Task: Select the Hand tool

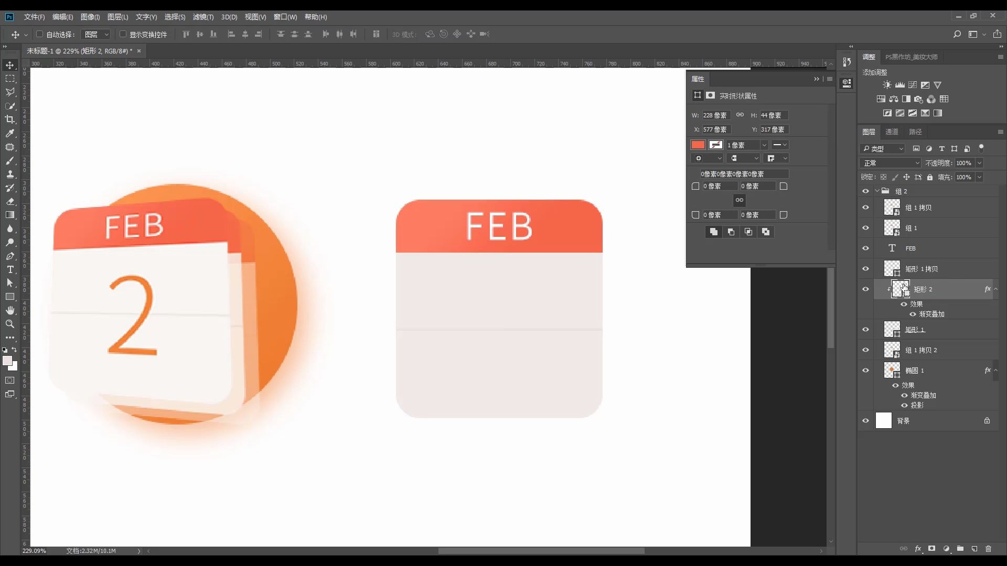Action: 10,310
